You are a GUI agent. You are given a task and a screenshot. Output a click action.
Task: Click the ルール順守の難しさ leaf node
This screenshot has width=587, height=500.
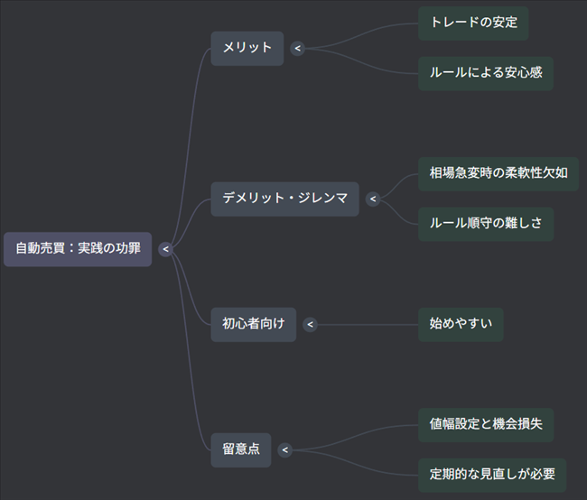485,224
